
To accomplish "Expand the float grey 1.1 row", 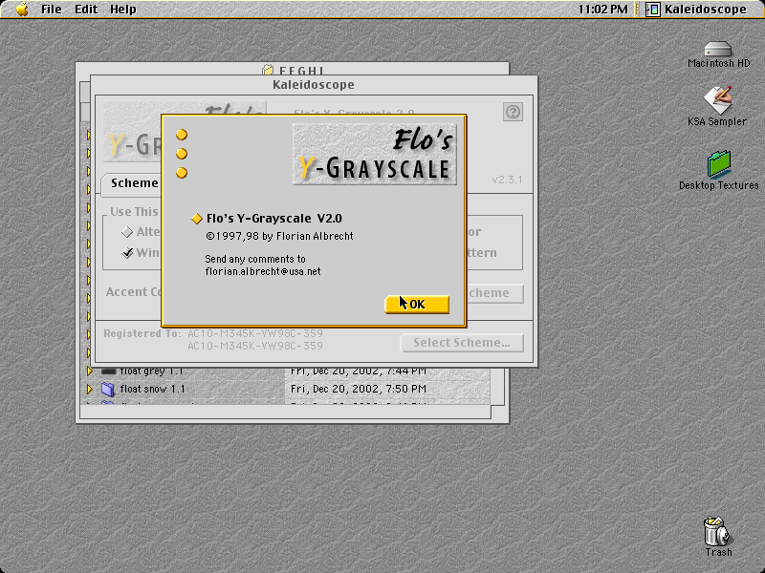I will (89, 371).
